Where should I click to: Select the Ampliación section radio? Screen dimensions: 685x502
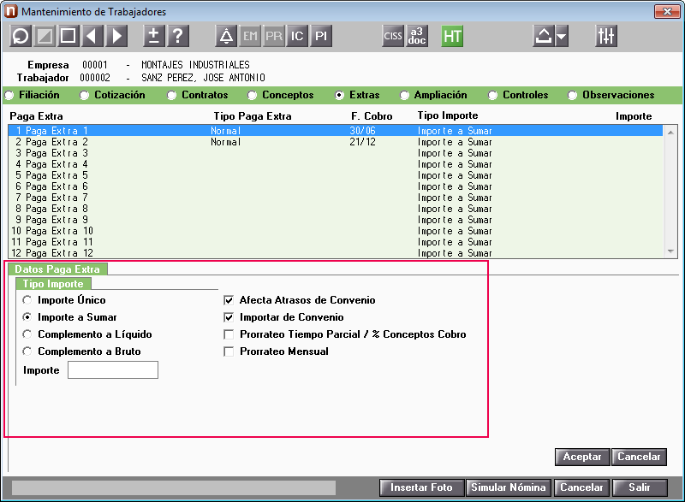click(x=404, y=95)
